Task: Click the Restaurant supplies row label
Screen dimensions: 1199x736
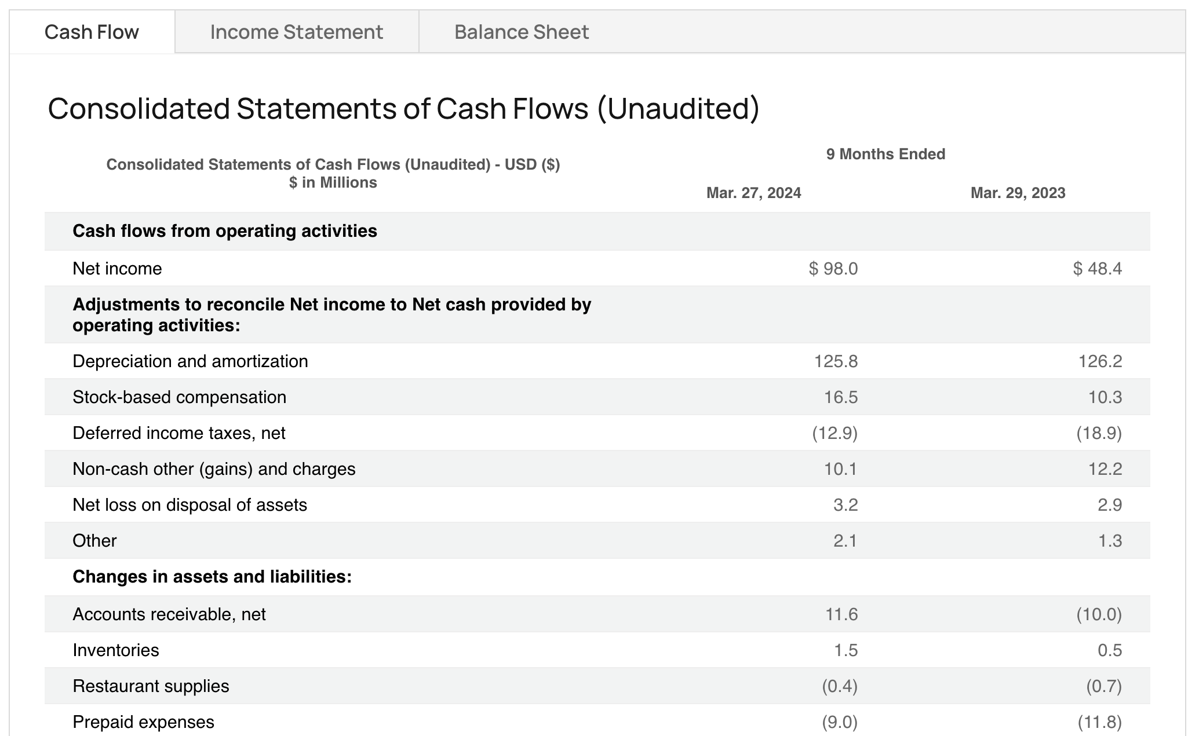Action: point(151,686)
